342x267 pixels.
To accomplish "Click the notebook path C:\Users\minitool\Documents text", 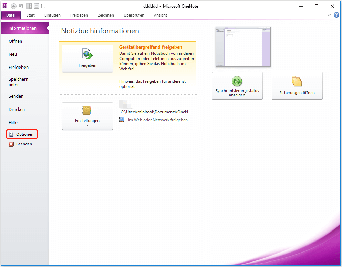I will [156, 112].
